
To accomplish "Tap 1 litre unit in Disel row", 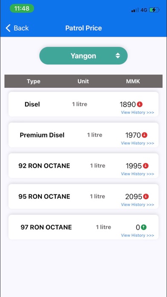I will coord(80,104).
